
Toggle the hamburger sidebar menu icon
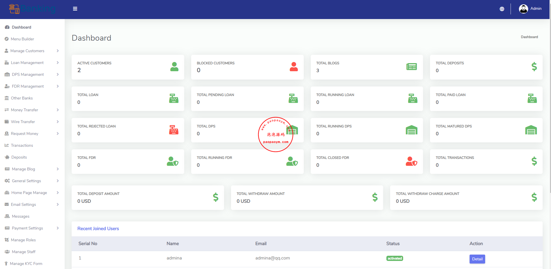click(75, 9)
